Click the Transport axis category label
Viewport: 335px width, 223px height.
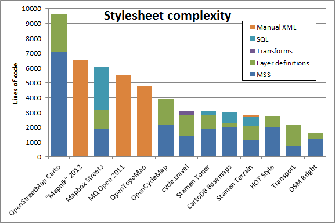pos(283,177)
